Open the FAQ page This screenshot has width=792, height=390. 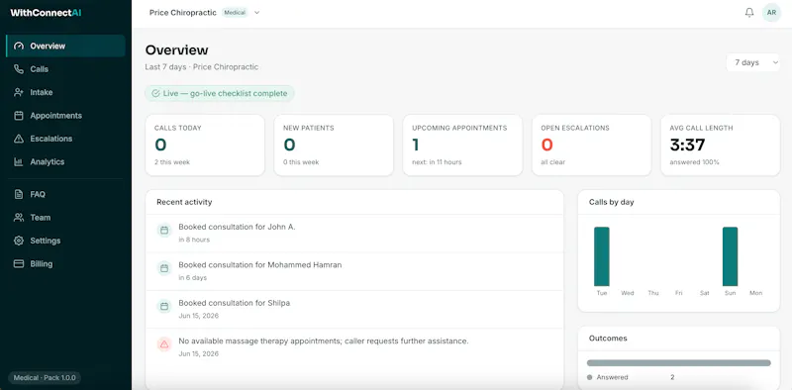[65, 194]
